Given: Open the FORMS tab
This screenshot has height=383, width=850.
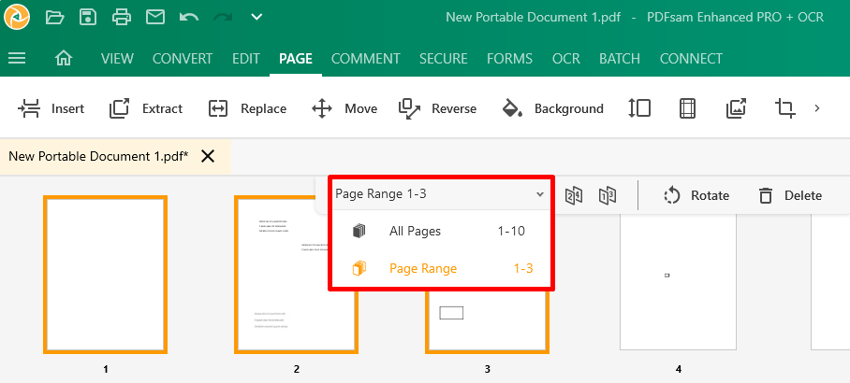Looking at the screenshot, I should 509,59.
